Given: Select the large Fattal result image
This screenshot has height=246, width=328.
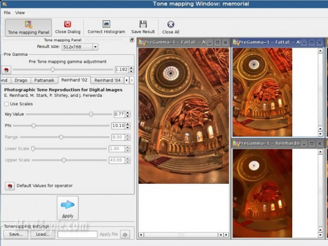Looking at the screenshot, I should point(184,116).
